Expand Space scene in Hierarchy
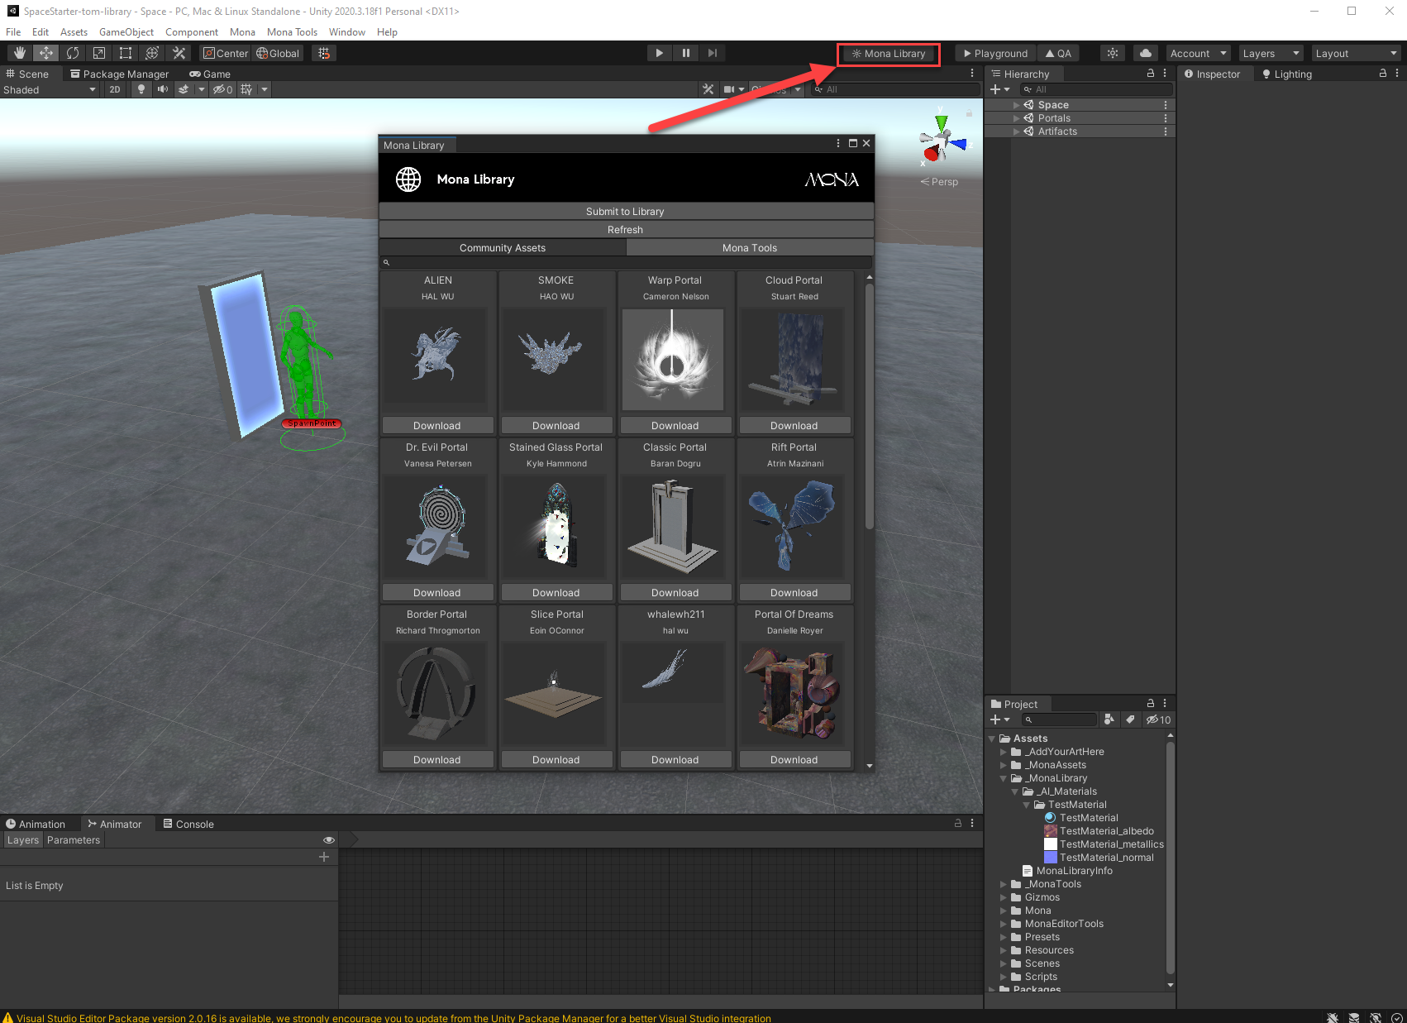Viewport: 1407px width, 1023px height. point(1016,105)
